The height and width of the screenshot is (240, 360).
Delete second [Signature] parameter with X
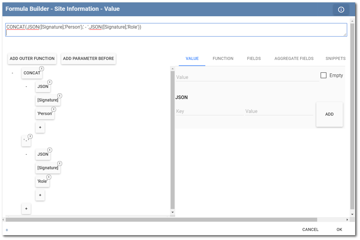[60, 164]
